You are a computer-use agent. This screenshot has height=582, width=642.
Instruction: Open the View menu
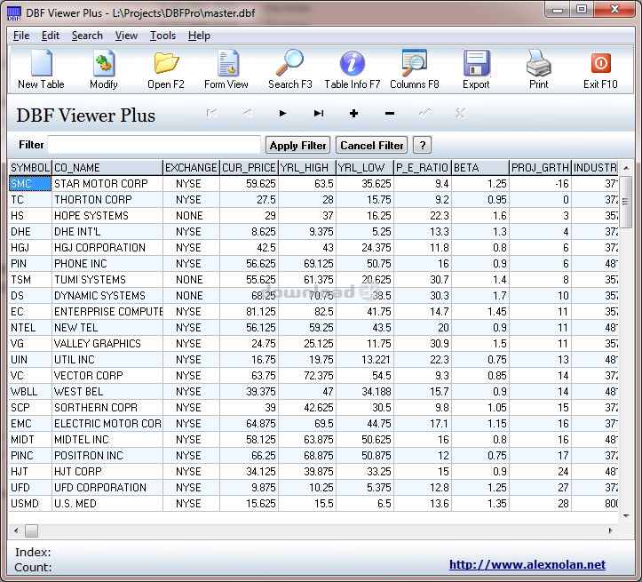pyautogui.click(x=126, y=36)
